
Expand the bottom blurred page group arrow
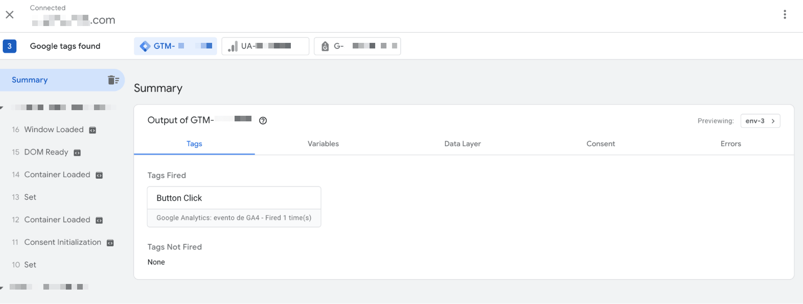tap(2, 288)
